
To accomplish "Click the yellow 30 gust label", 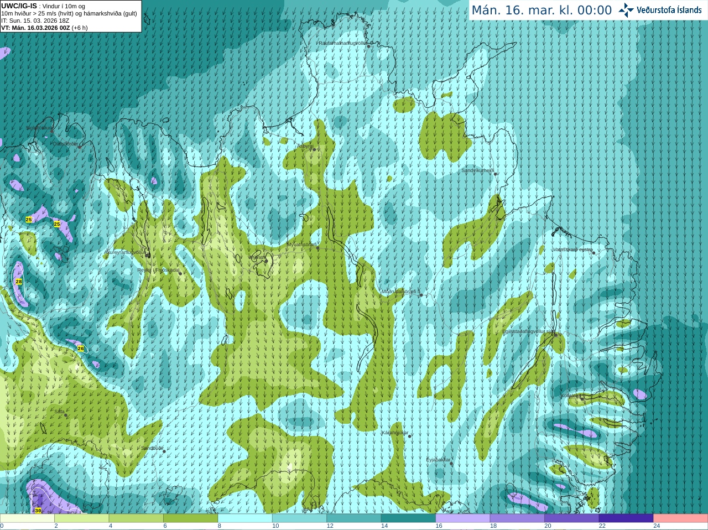I will click(x=38, y=511).
